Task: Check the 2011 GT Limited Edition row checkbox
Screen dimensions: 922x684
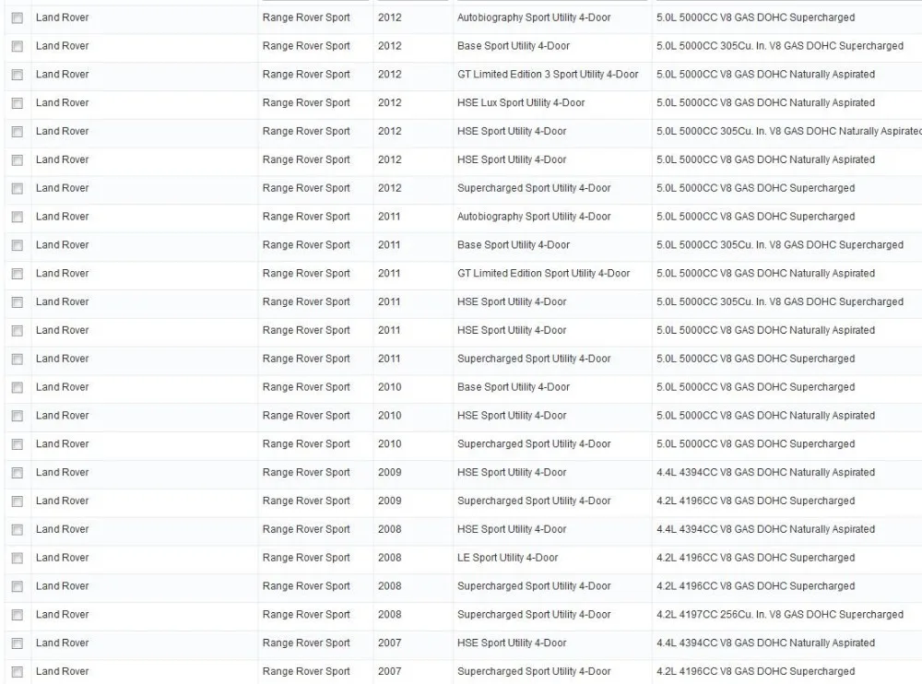Action: [18, 274]
